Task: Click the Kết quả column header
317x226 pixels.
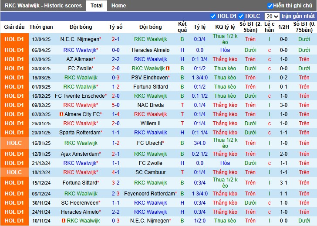Action: [182, 27]
